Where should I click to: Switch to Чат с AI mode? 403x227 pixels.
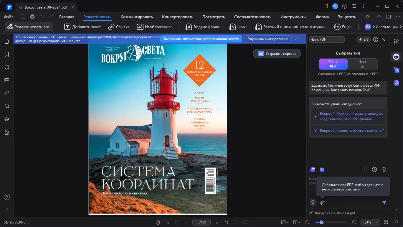362,64
